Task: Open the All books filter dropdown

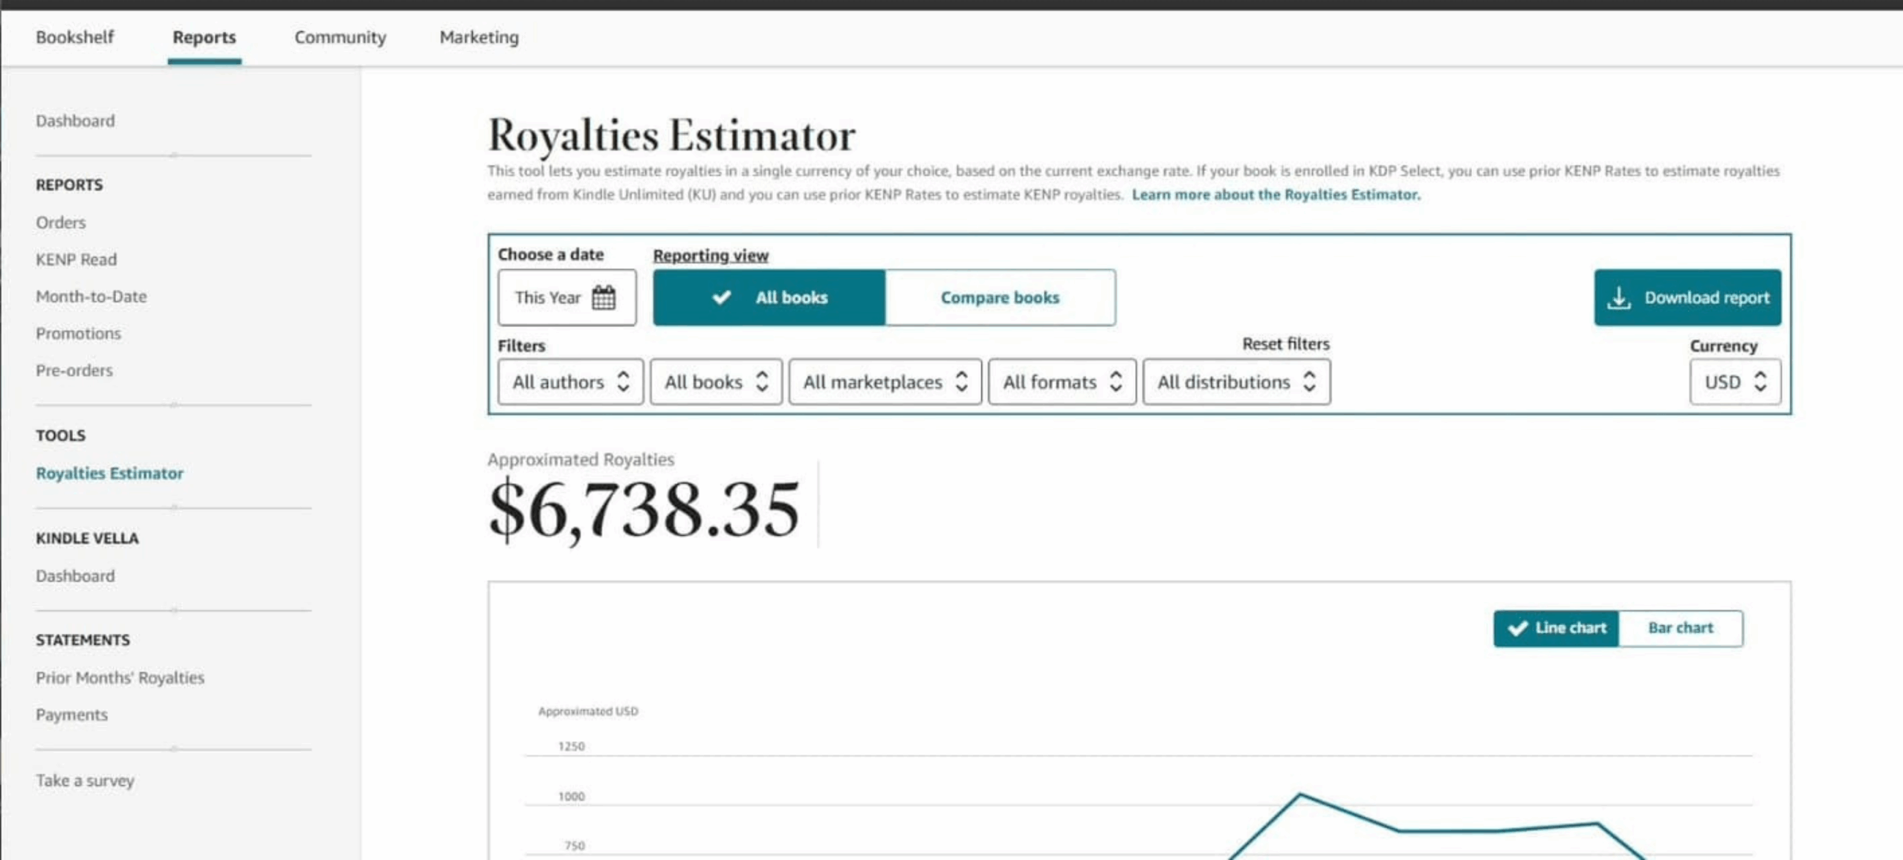Action: click(x=715, y=382)
